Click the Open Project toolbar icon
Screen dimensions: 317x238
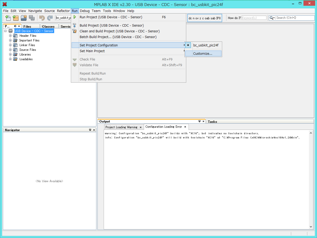click(x=24, y=18)
